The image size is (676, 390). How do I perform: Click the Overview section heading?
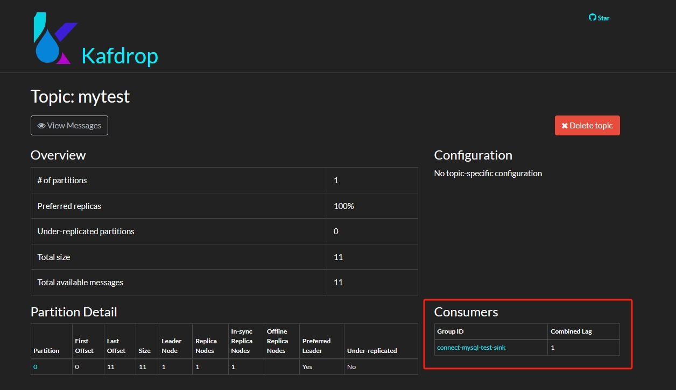tap(58, 155)
